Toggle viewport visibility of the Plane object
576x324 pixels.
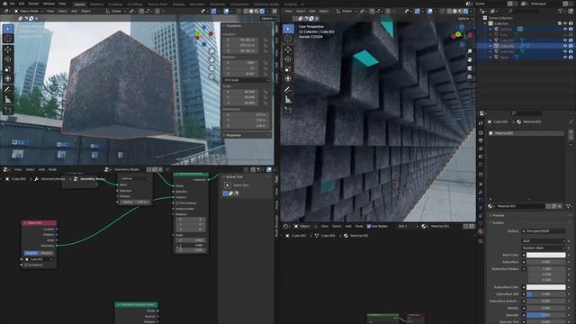[x=565, y=58]
